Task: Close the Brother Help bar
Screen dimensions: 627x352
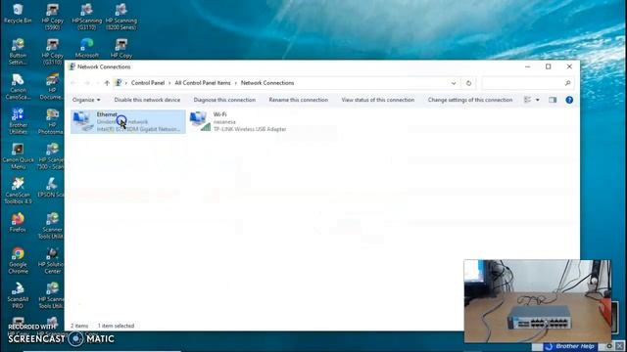Action: (619, 346)
